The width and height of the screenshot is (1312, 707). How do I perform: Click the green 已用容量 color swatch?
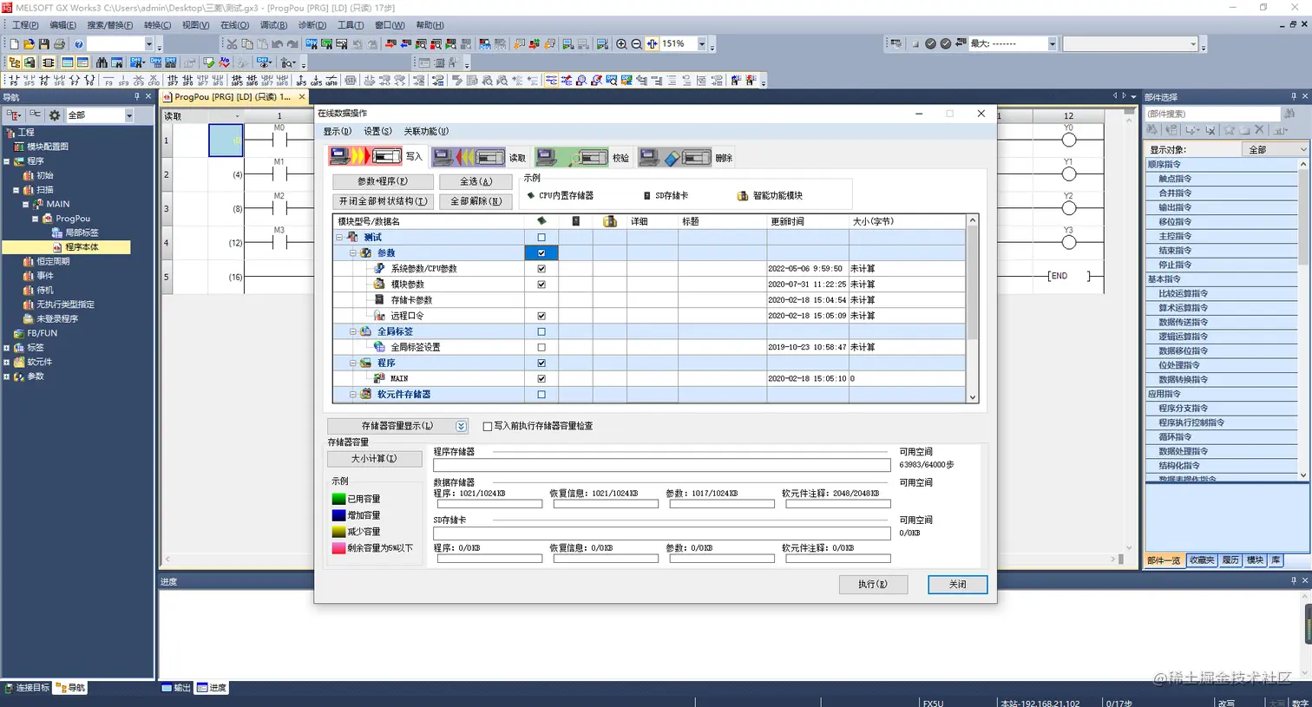338,499
